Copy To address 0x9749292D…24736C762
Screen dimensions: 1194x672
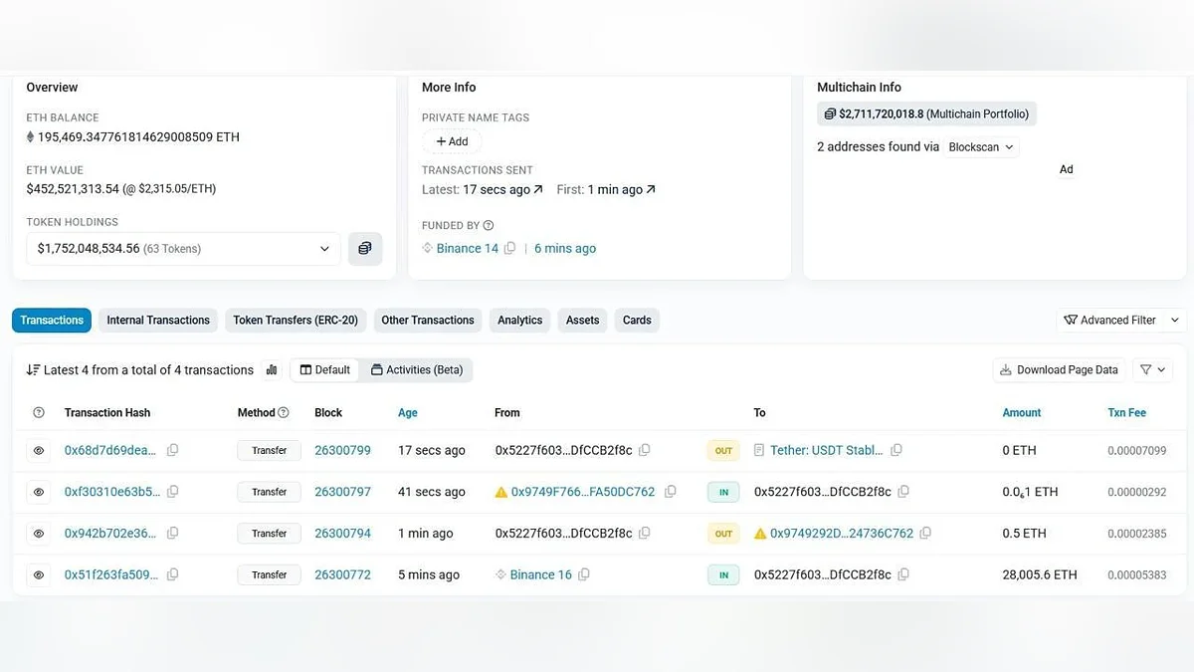tap(925, 534)
